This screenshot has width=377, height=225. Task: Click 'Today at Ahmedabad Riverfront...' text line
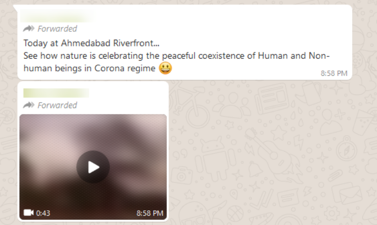coord(92,43)
